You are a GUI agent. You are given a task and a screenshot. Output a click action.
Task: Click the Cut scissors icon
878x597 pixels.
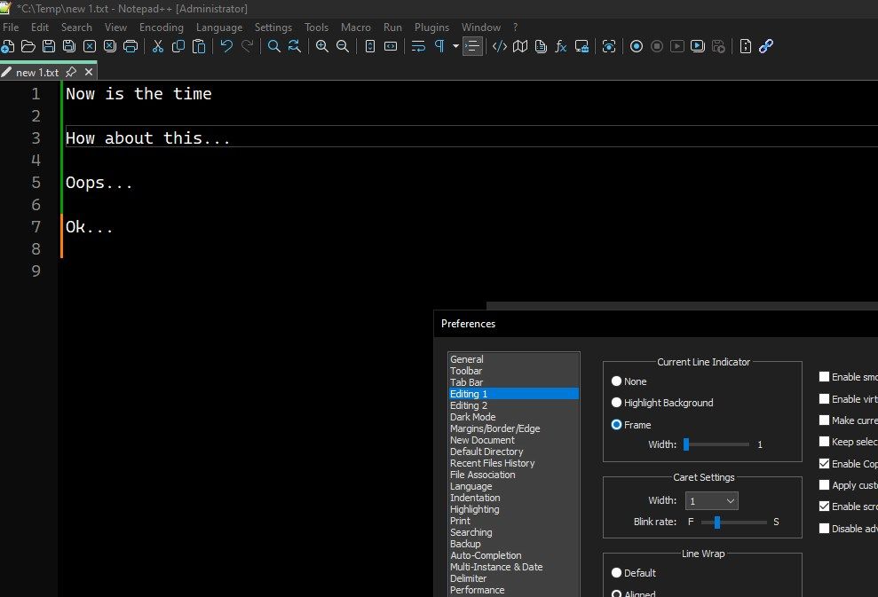click(158, 46)
